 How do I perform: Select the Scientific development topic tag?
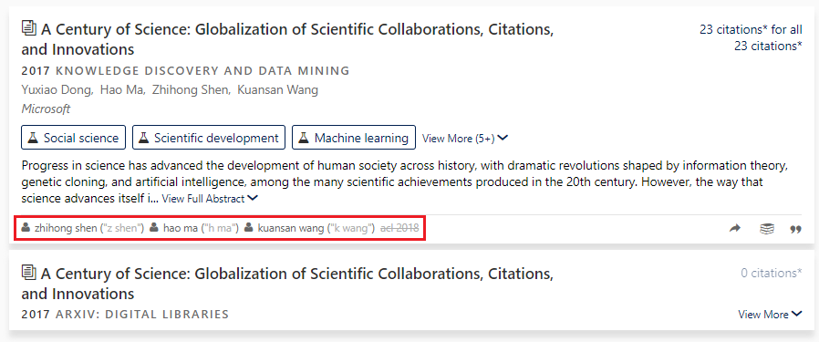(209, 138)
